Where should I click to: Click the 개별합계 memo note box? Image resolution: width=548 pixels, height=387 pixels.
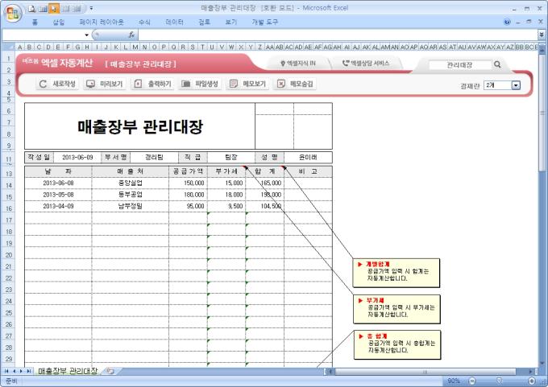(396, 273)
